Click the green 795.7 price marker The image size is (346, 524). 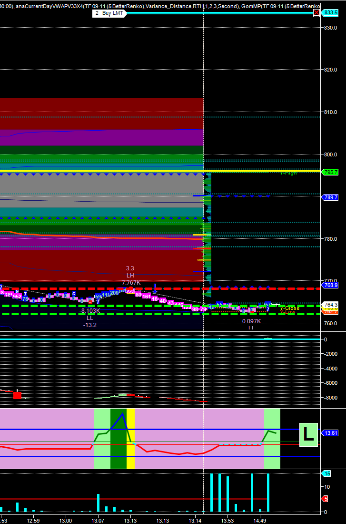[330, 172]
